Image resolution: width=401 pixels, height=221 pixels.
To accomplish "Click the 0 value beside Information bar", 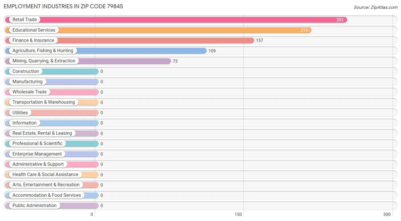I will [102, 123].
